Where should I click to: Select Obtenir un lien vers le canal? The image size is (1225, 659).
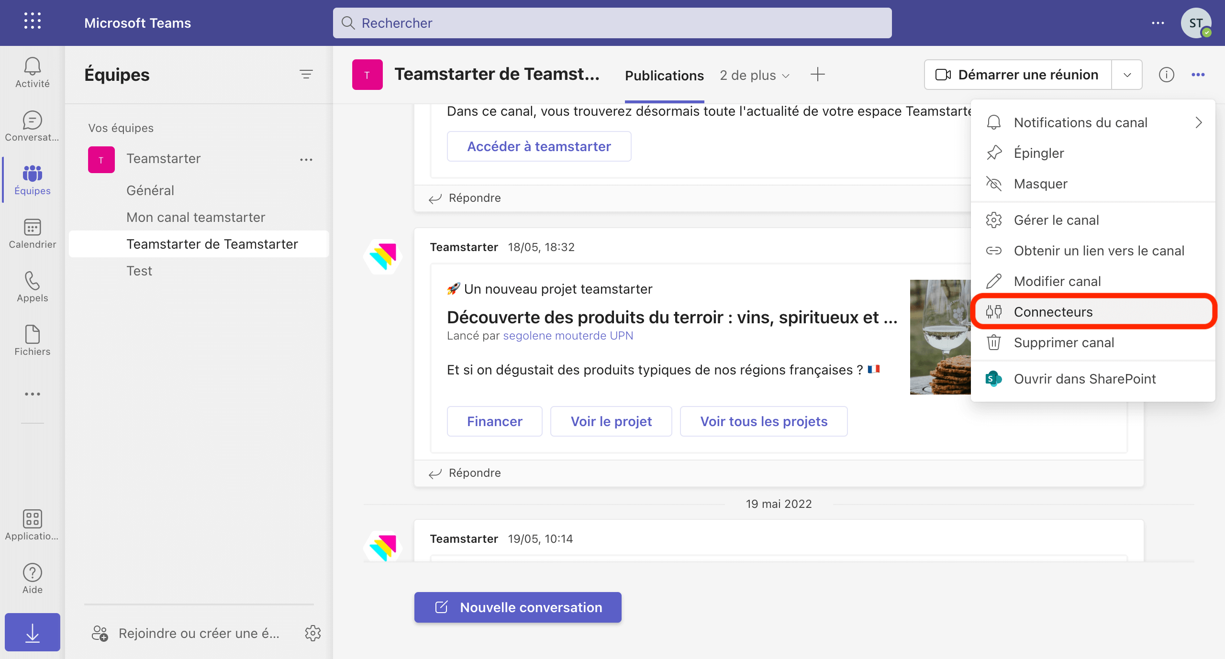click(1093, 251)
